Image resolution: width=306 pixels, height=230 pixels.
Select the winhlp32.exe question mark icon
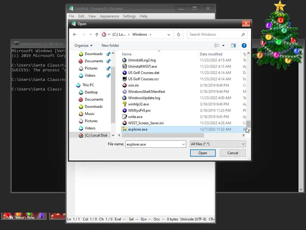tap(124, 104)
